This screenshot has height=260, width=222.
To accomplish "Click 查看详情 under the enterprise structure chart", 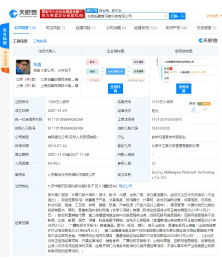I will coord(115,88).
